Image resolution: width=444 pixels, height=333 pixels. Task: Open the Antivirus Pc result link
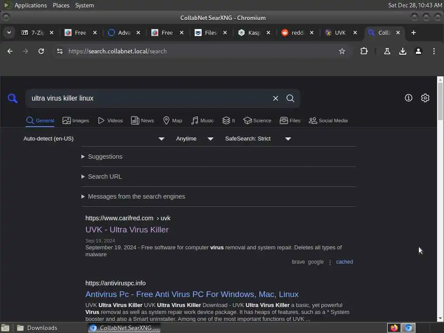point(192,294)
